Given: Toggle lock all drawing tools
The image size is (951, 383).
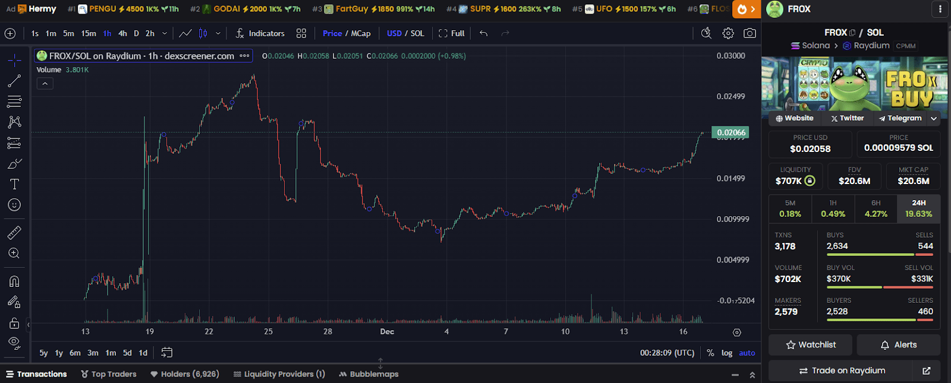Looking at the screenshot, I should [x=14, y=322].
